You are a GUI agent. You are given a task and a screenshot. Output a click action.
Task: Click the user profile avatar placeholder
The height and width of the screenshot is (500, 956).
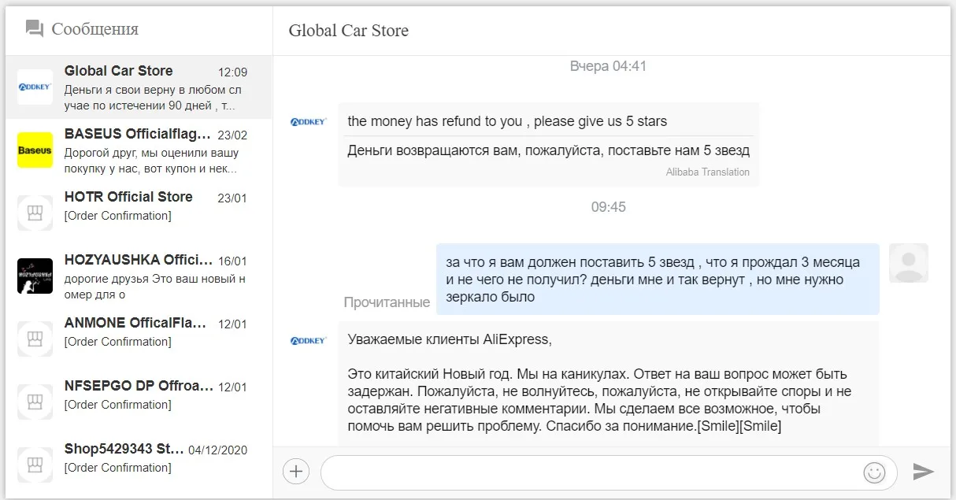click(x=909, y=263)
